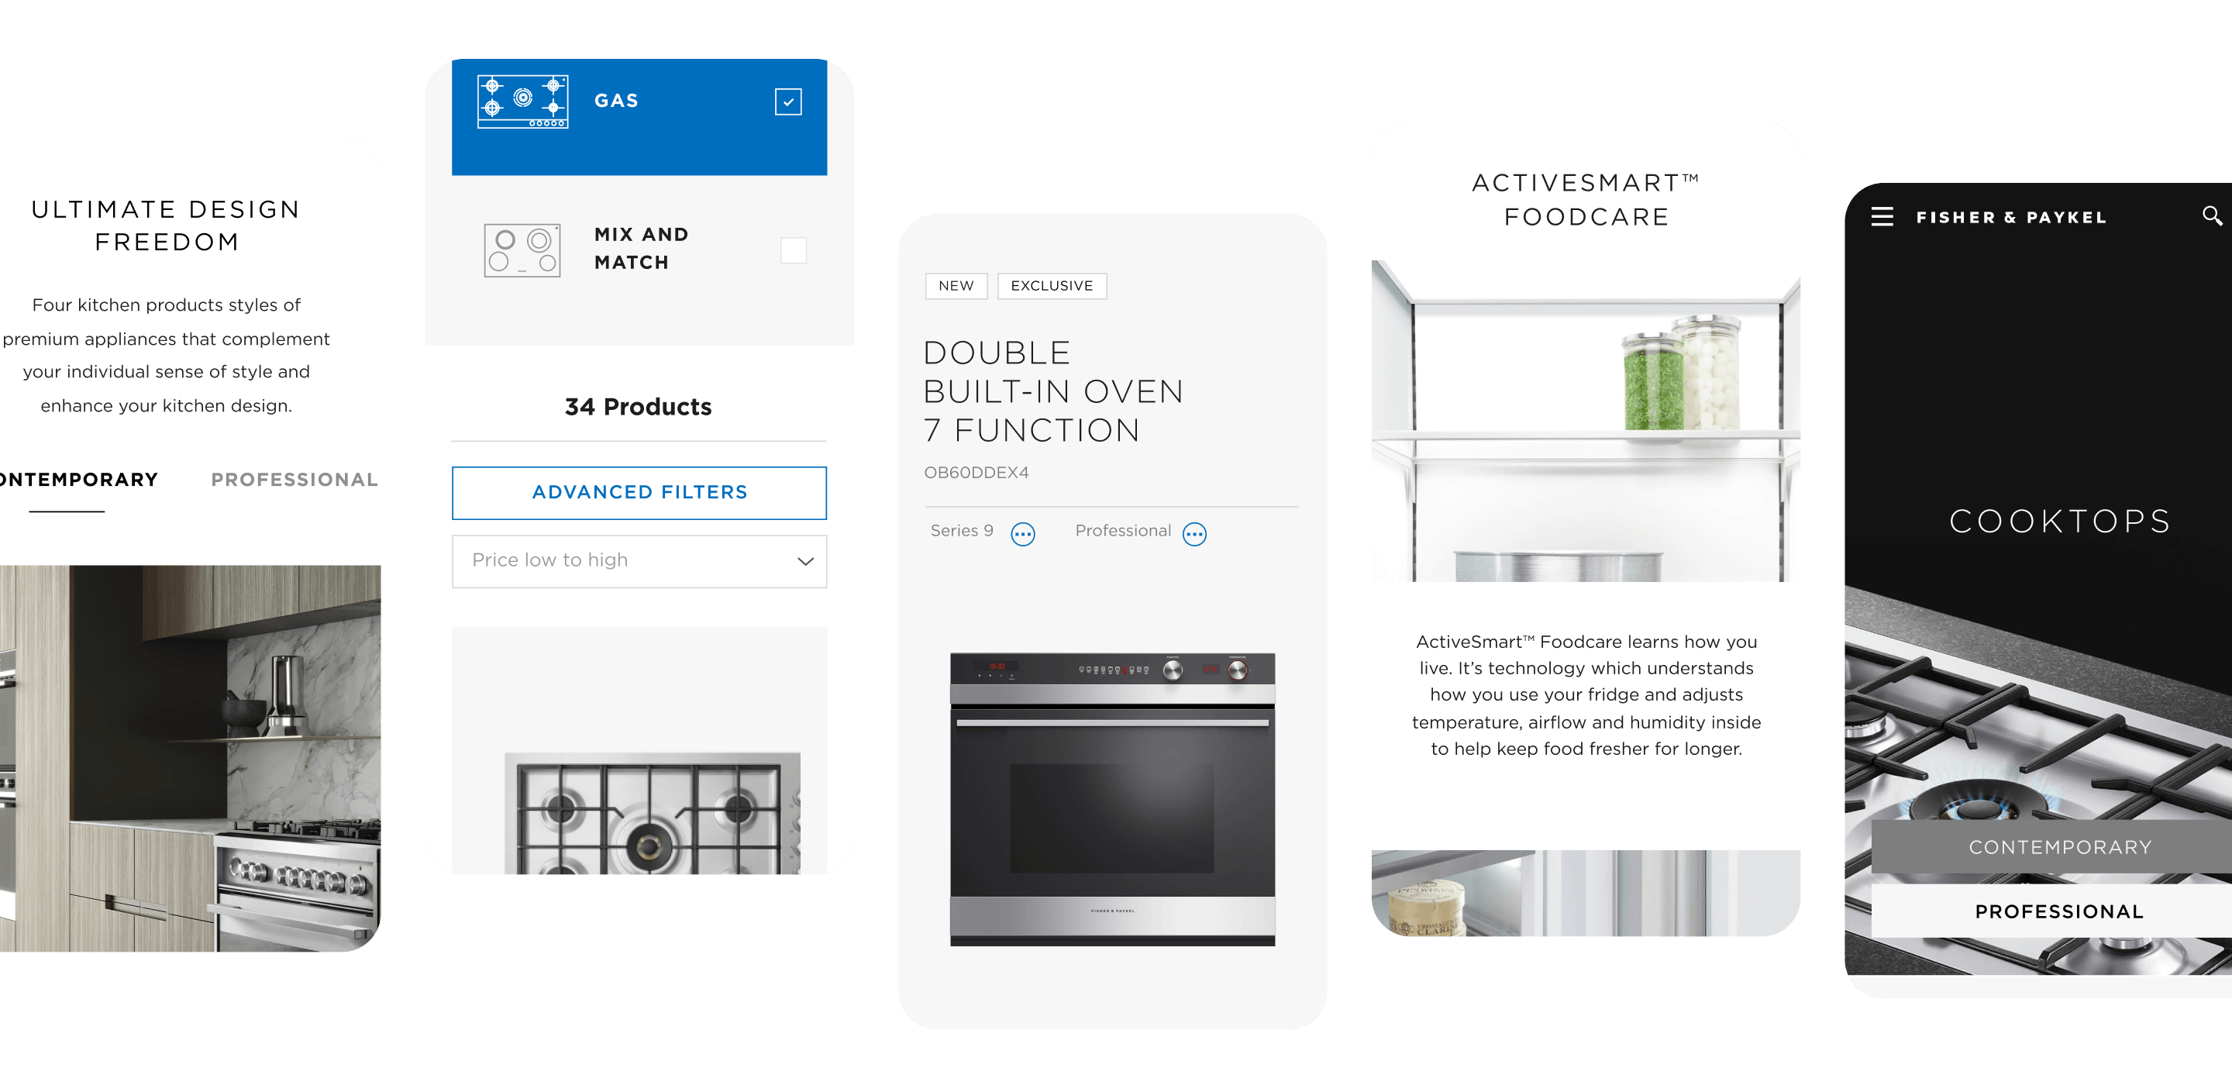
Task: Expand the ADVANCED FILTERS section
Action: (x=638, y=491)
